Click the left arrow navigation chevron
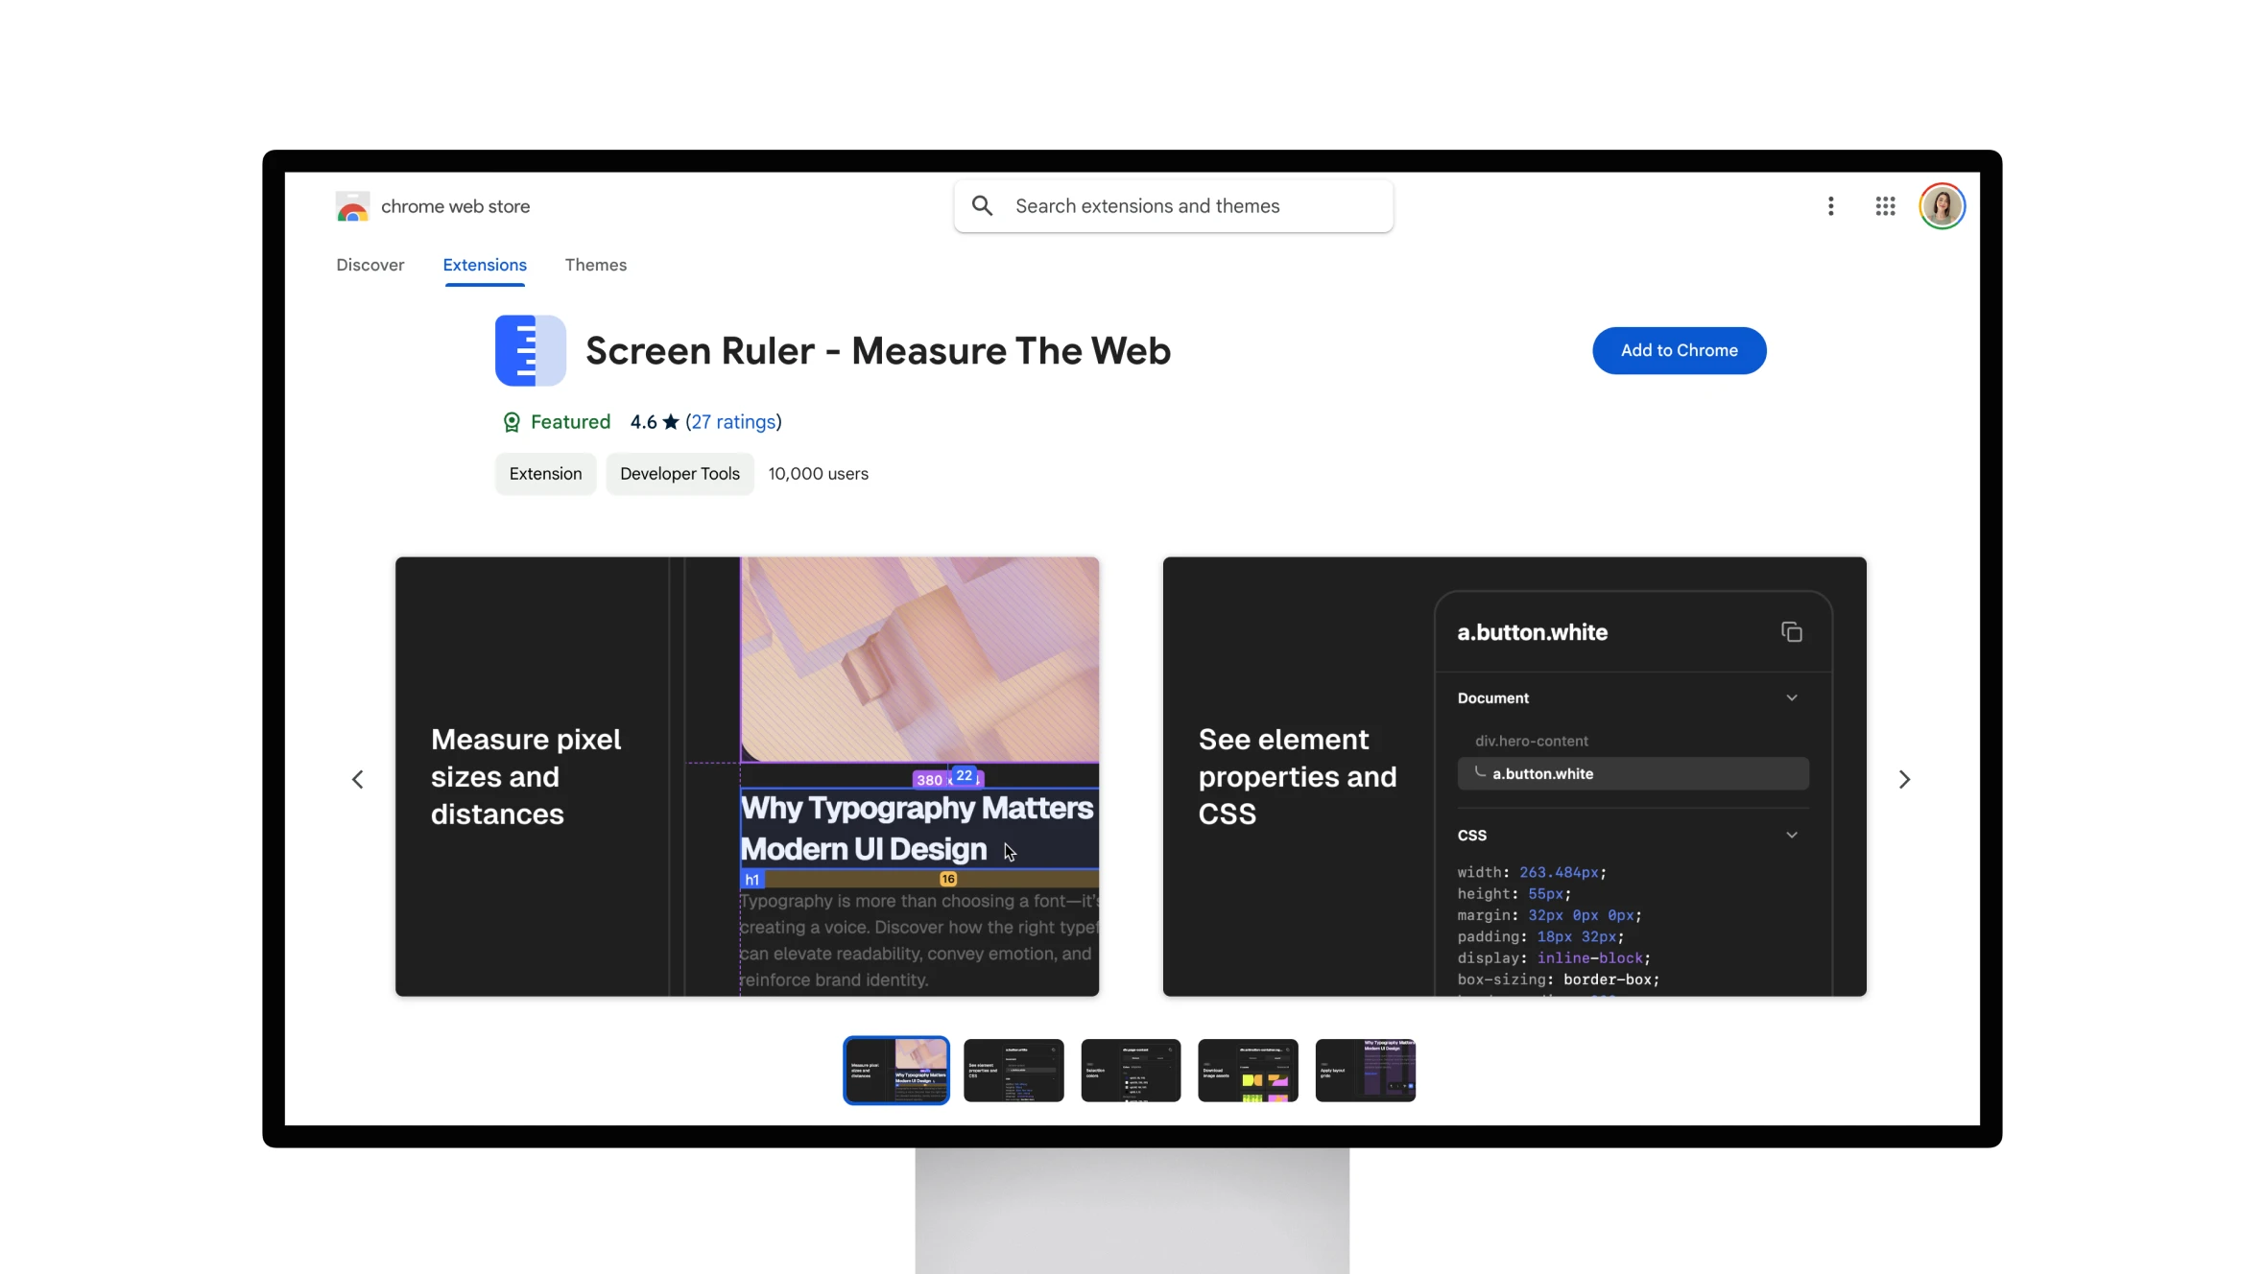Screen dimensions: 2265x1274 point(358,778)
